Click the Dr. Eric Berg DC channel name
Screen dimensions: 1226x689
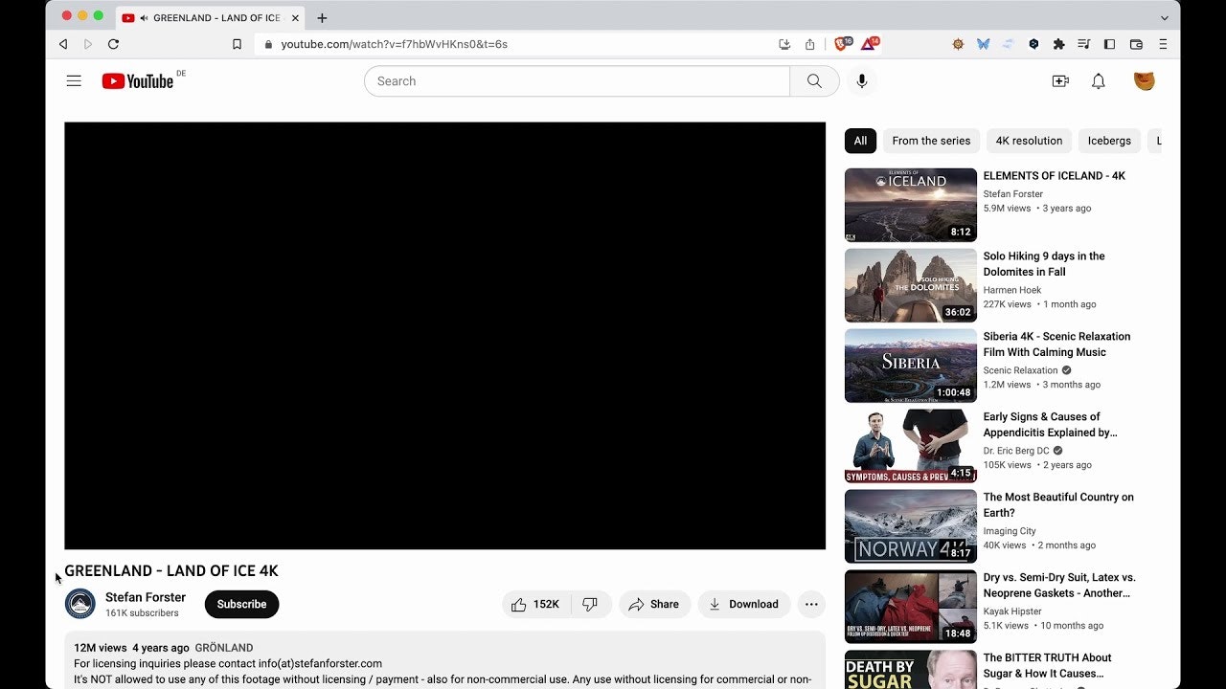click(1016, 451)
